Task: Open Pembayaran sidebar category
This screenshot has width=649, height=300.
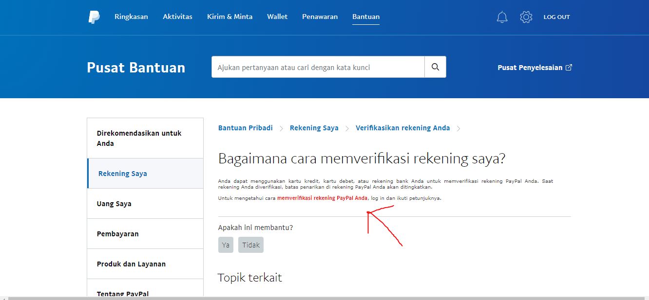Action: tap(145, 234)
